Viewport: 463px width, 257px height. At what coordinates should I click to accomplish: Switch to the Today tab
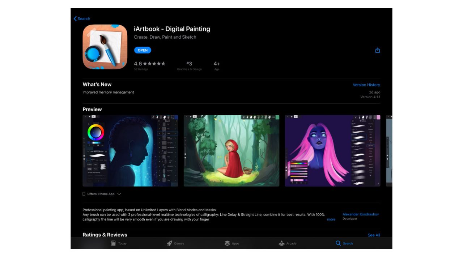click(119, 243)
